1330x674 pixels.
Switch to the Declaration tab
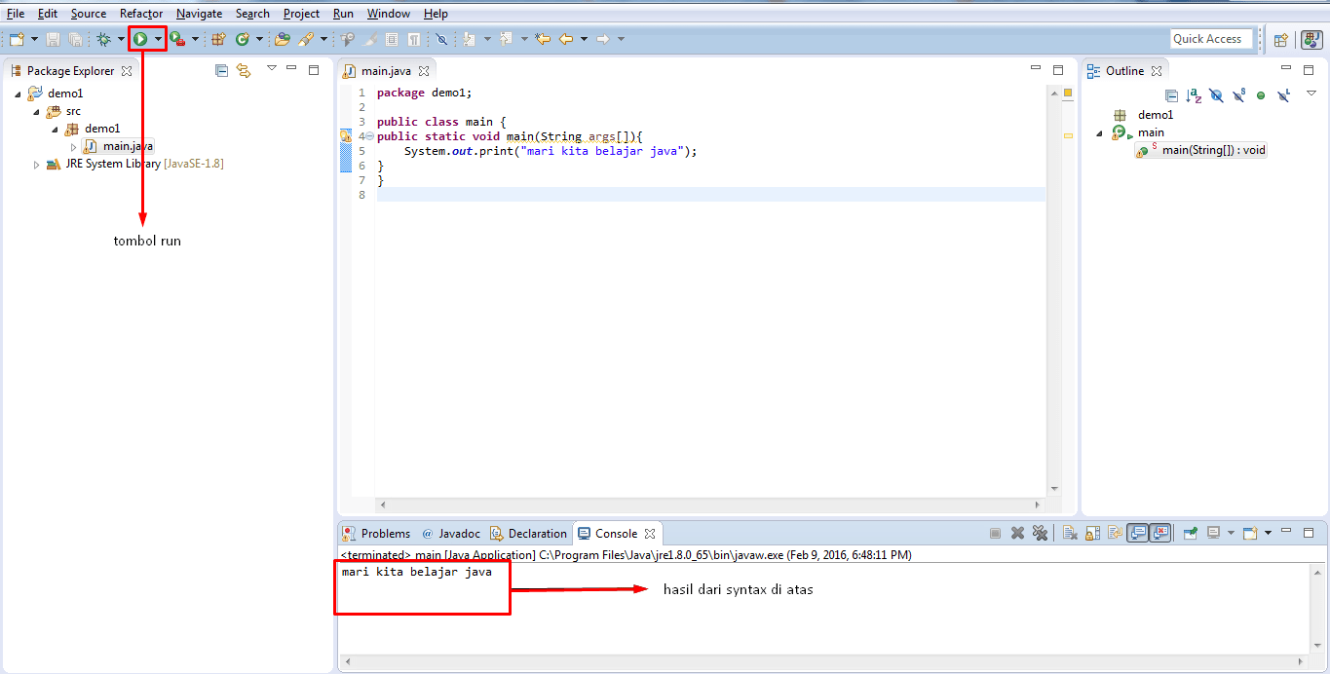(528, 534)
